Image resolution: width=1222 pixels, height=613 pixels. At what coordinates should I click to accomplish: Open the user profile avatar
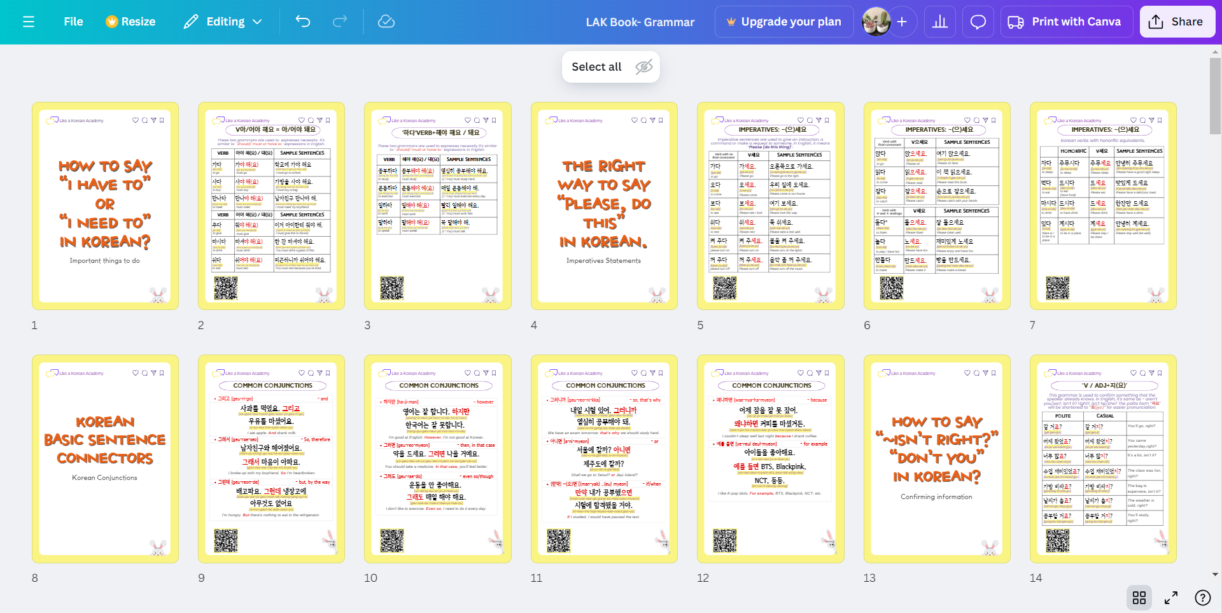tap(876, 22)
